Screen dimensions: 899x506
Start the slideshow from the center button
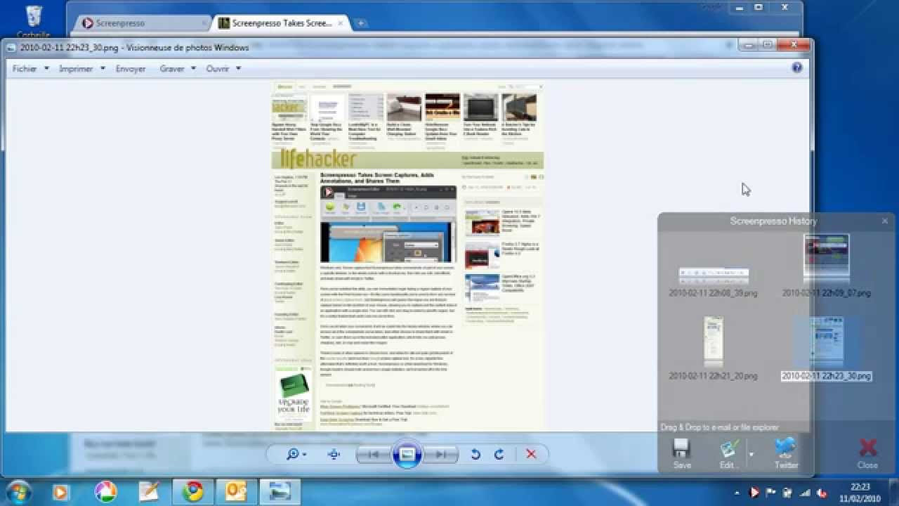click(407, 454)
